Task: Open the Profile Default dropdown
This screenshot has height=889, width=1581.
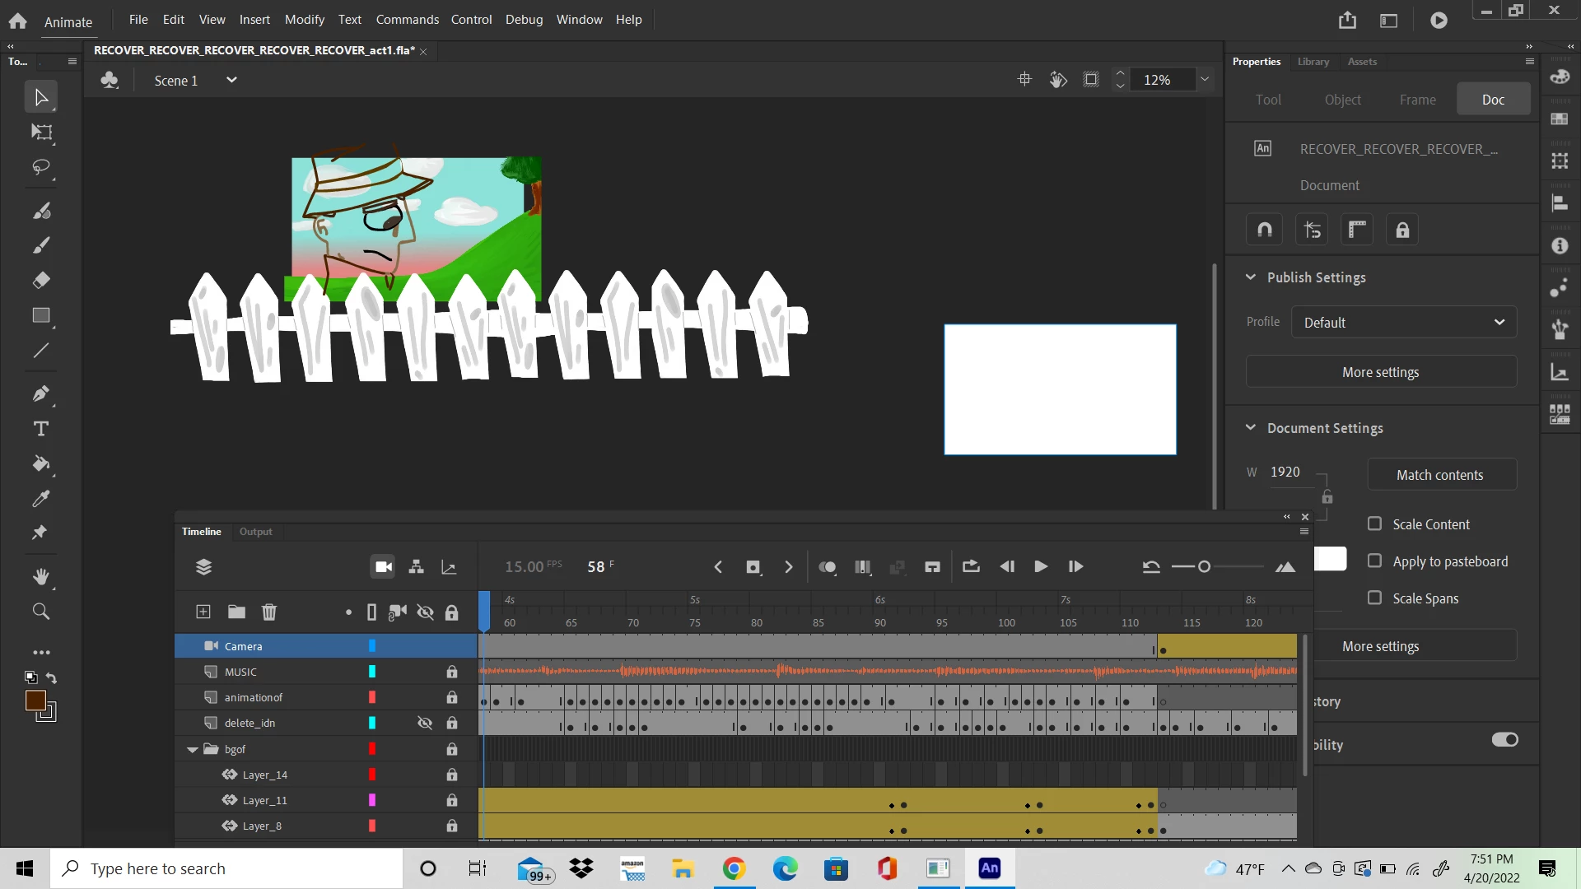Action: 1403,322
